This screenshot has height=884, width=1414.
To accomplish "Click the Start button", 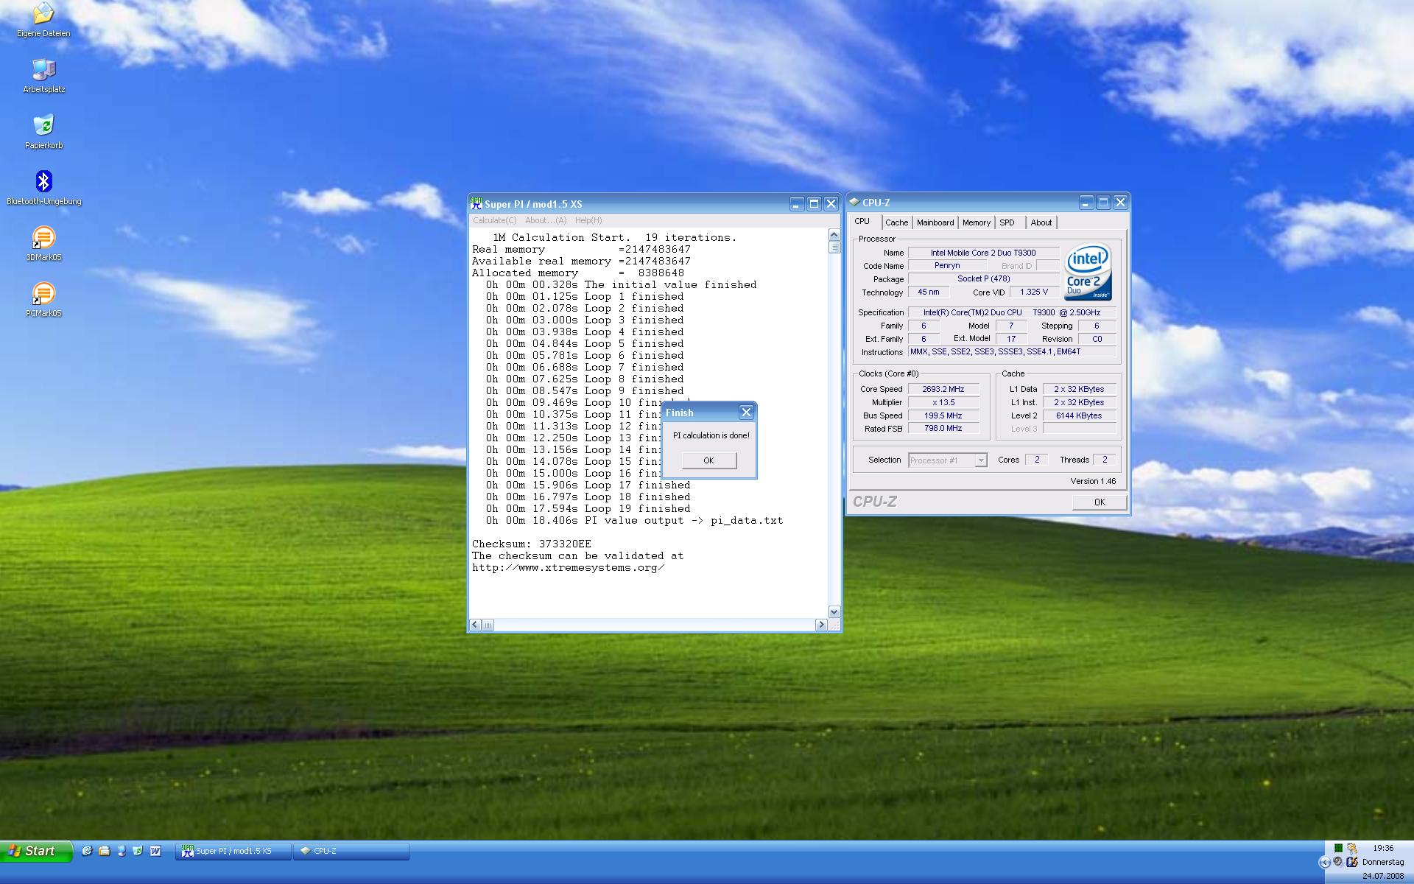I will (x=36, y=851).
